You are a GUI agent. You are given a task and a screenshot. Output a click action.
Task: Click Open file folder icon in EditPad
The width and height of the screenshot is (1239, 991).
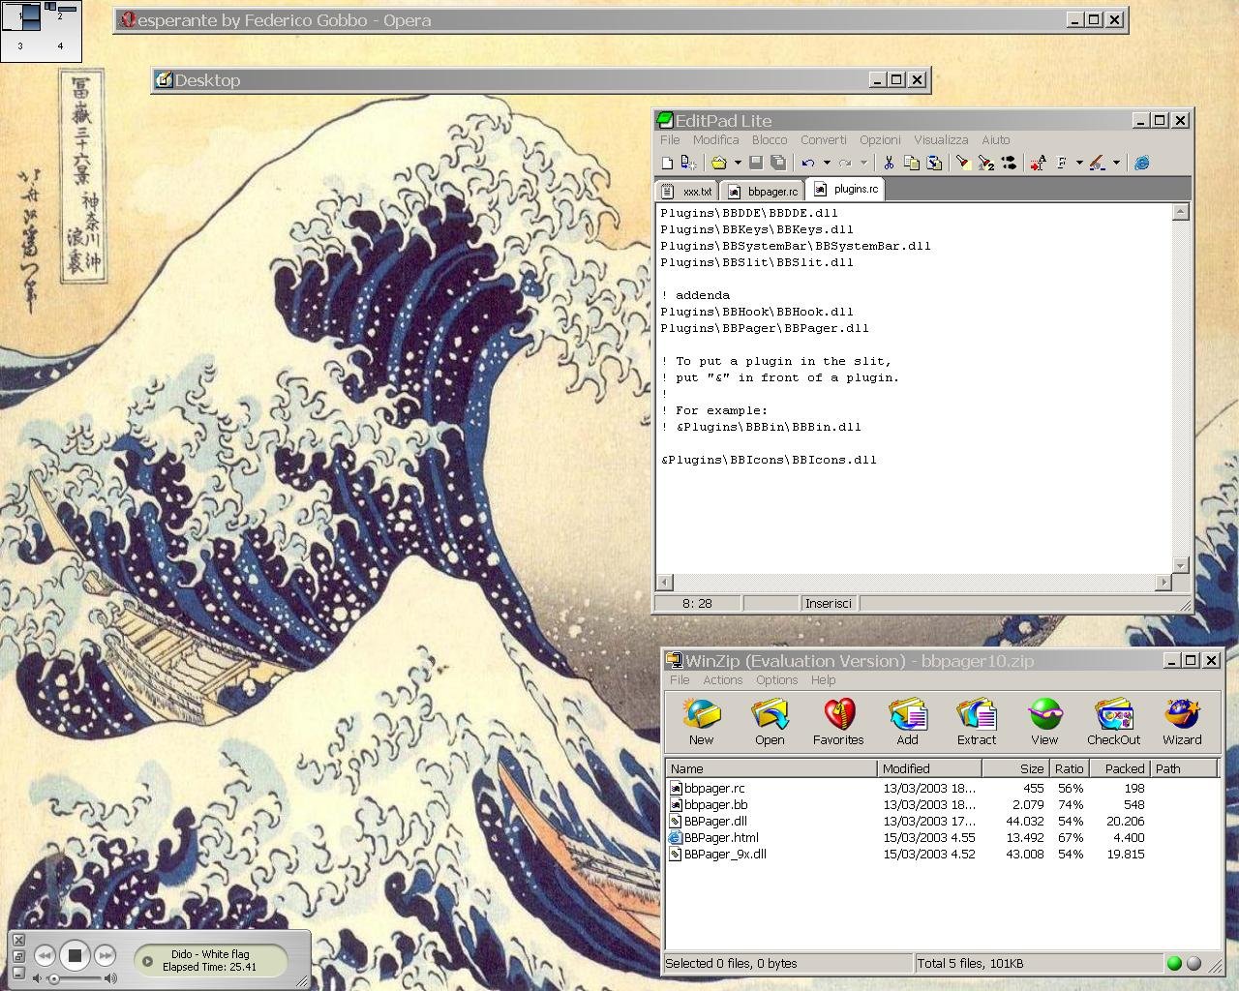pyautogui.click(x=718, y=164)
